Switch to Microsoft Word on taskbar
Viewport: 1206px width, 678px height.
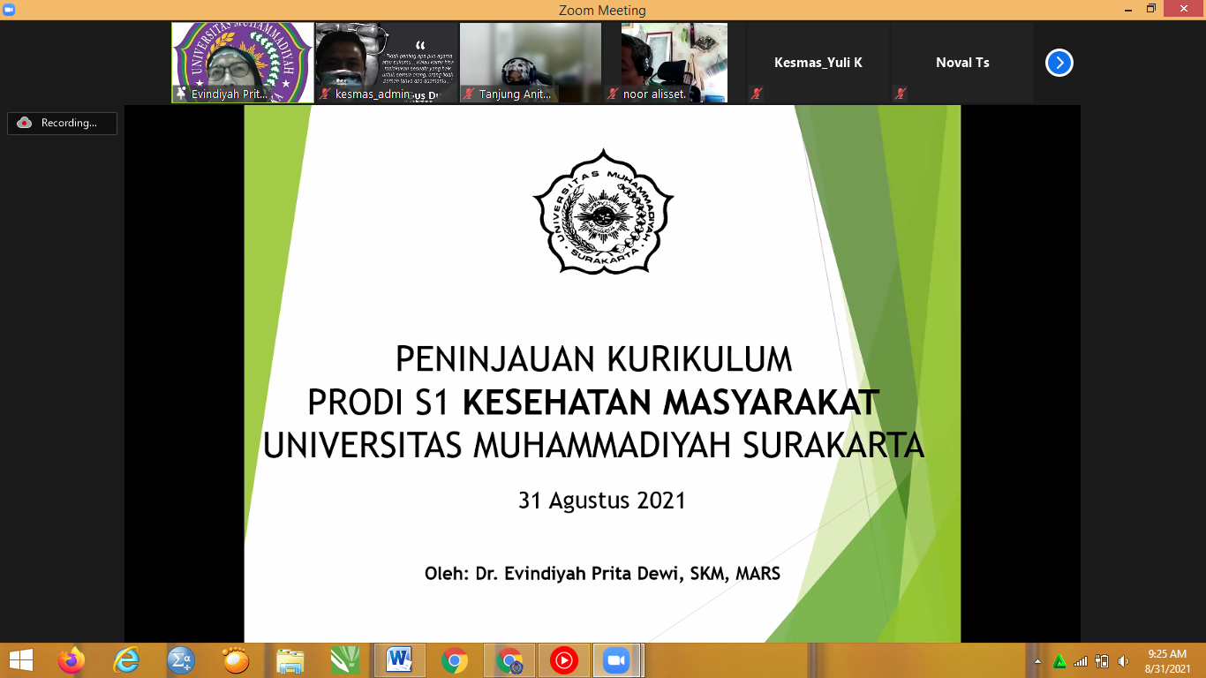click(x=400, y=660)
